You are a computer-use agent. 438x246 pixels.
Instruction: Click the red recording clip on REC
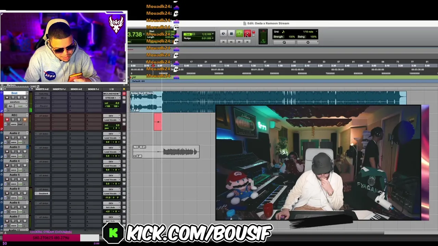coord(158,122)
